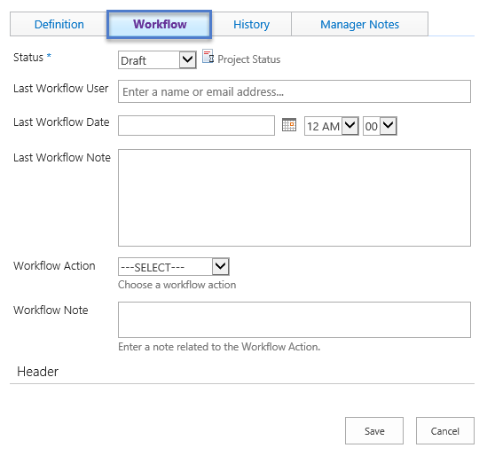Screen dimensions: 487x456
Task: Focus the Last Workflow User name field
Action: 295,91
